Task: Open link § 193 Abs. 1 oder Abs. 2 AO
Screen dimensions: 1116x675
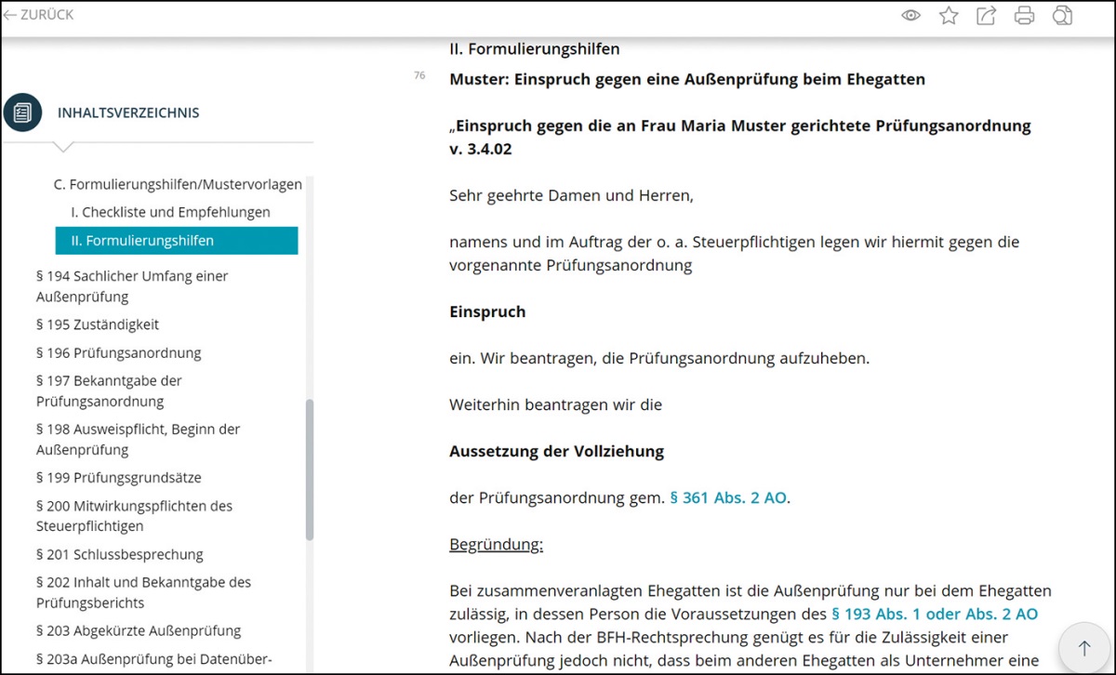Action: click(x=934, y=614)
